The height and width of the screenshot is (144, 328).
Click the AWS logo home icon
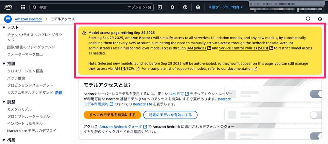[8, 7]
